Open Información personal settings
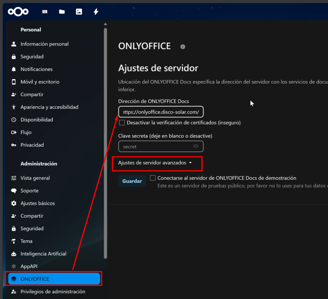328x299 pixels. click(x=45, y=44)
